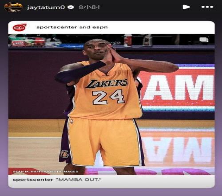Open jaytatum0's profile avatar
Viewport: 222px width, 196px height.
tap(13, 7)
